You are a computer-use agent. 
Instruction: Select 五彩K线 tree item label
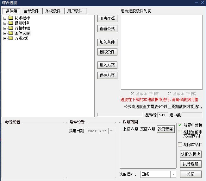click(x=22, y=38)
